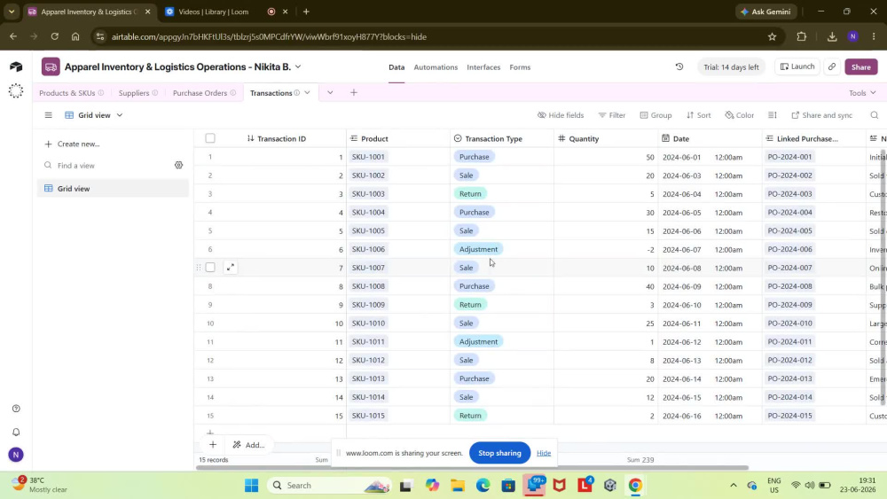Click the apparel base truck icon
The height and width of the screenshot is (499, 887).
point(51,66)
